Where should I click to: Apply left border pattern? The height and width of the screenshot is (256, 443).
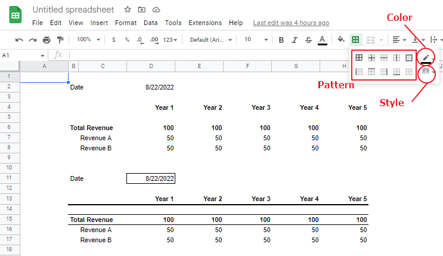pyautogui.click(x=359, y=72)
